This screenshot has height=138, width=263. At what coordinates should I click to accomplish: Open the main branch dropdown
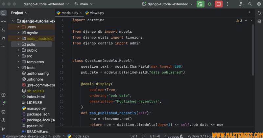click(84, 4)
